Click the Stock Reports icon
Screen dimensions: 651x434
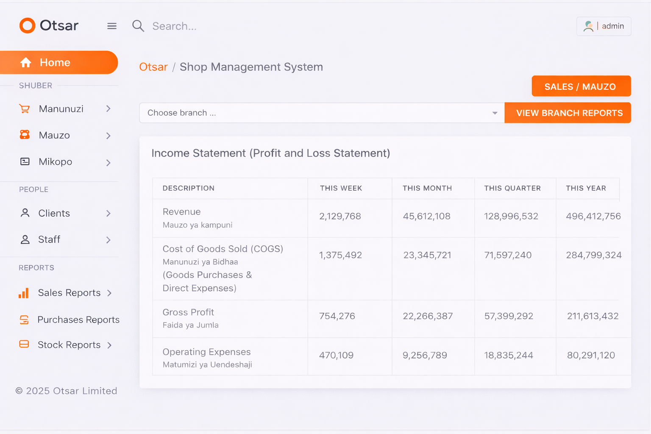coord(25,345)
